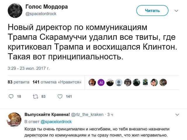
Task: Open Голос Мордора profile avatar
Action: coord(15,10)
